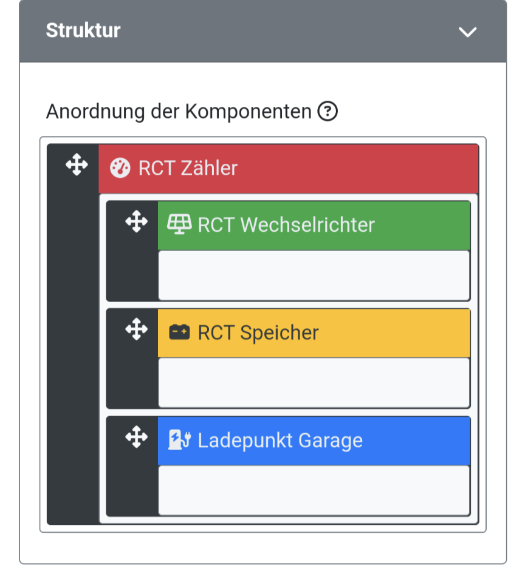Select the RCT Speicher yellow bar
Screen dimensions: 525x577
click(314, 332)
